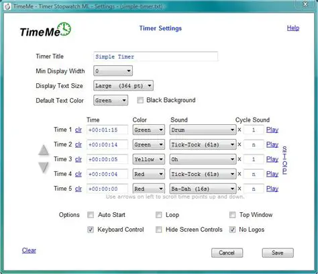The image size is (318, 274).
Task: Open the Time 3 Yellow color dropdown
Action: coord(149,159)
